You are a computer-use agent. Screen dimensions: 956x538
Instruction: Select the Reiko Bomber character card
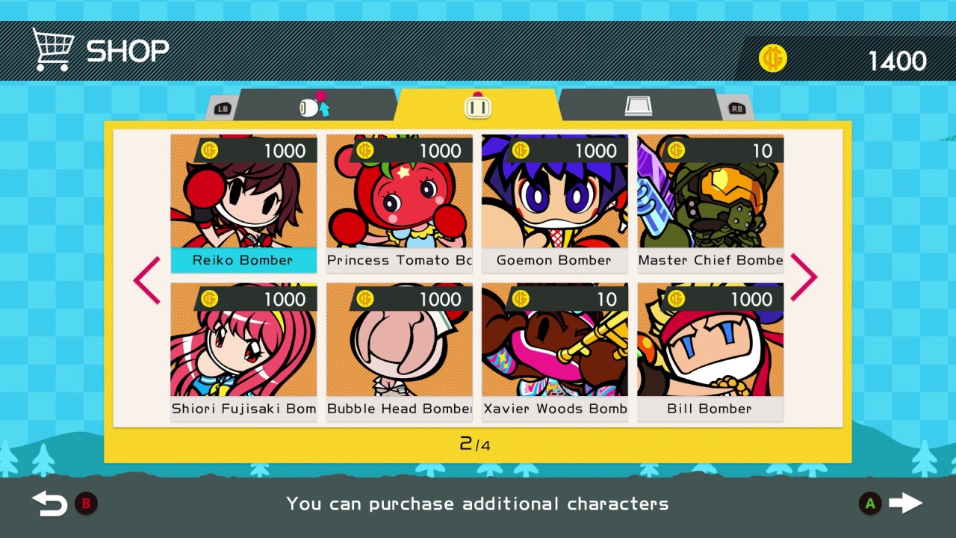pos(243,203)
